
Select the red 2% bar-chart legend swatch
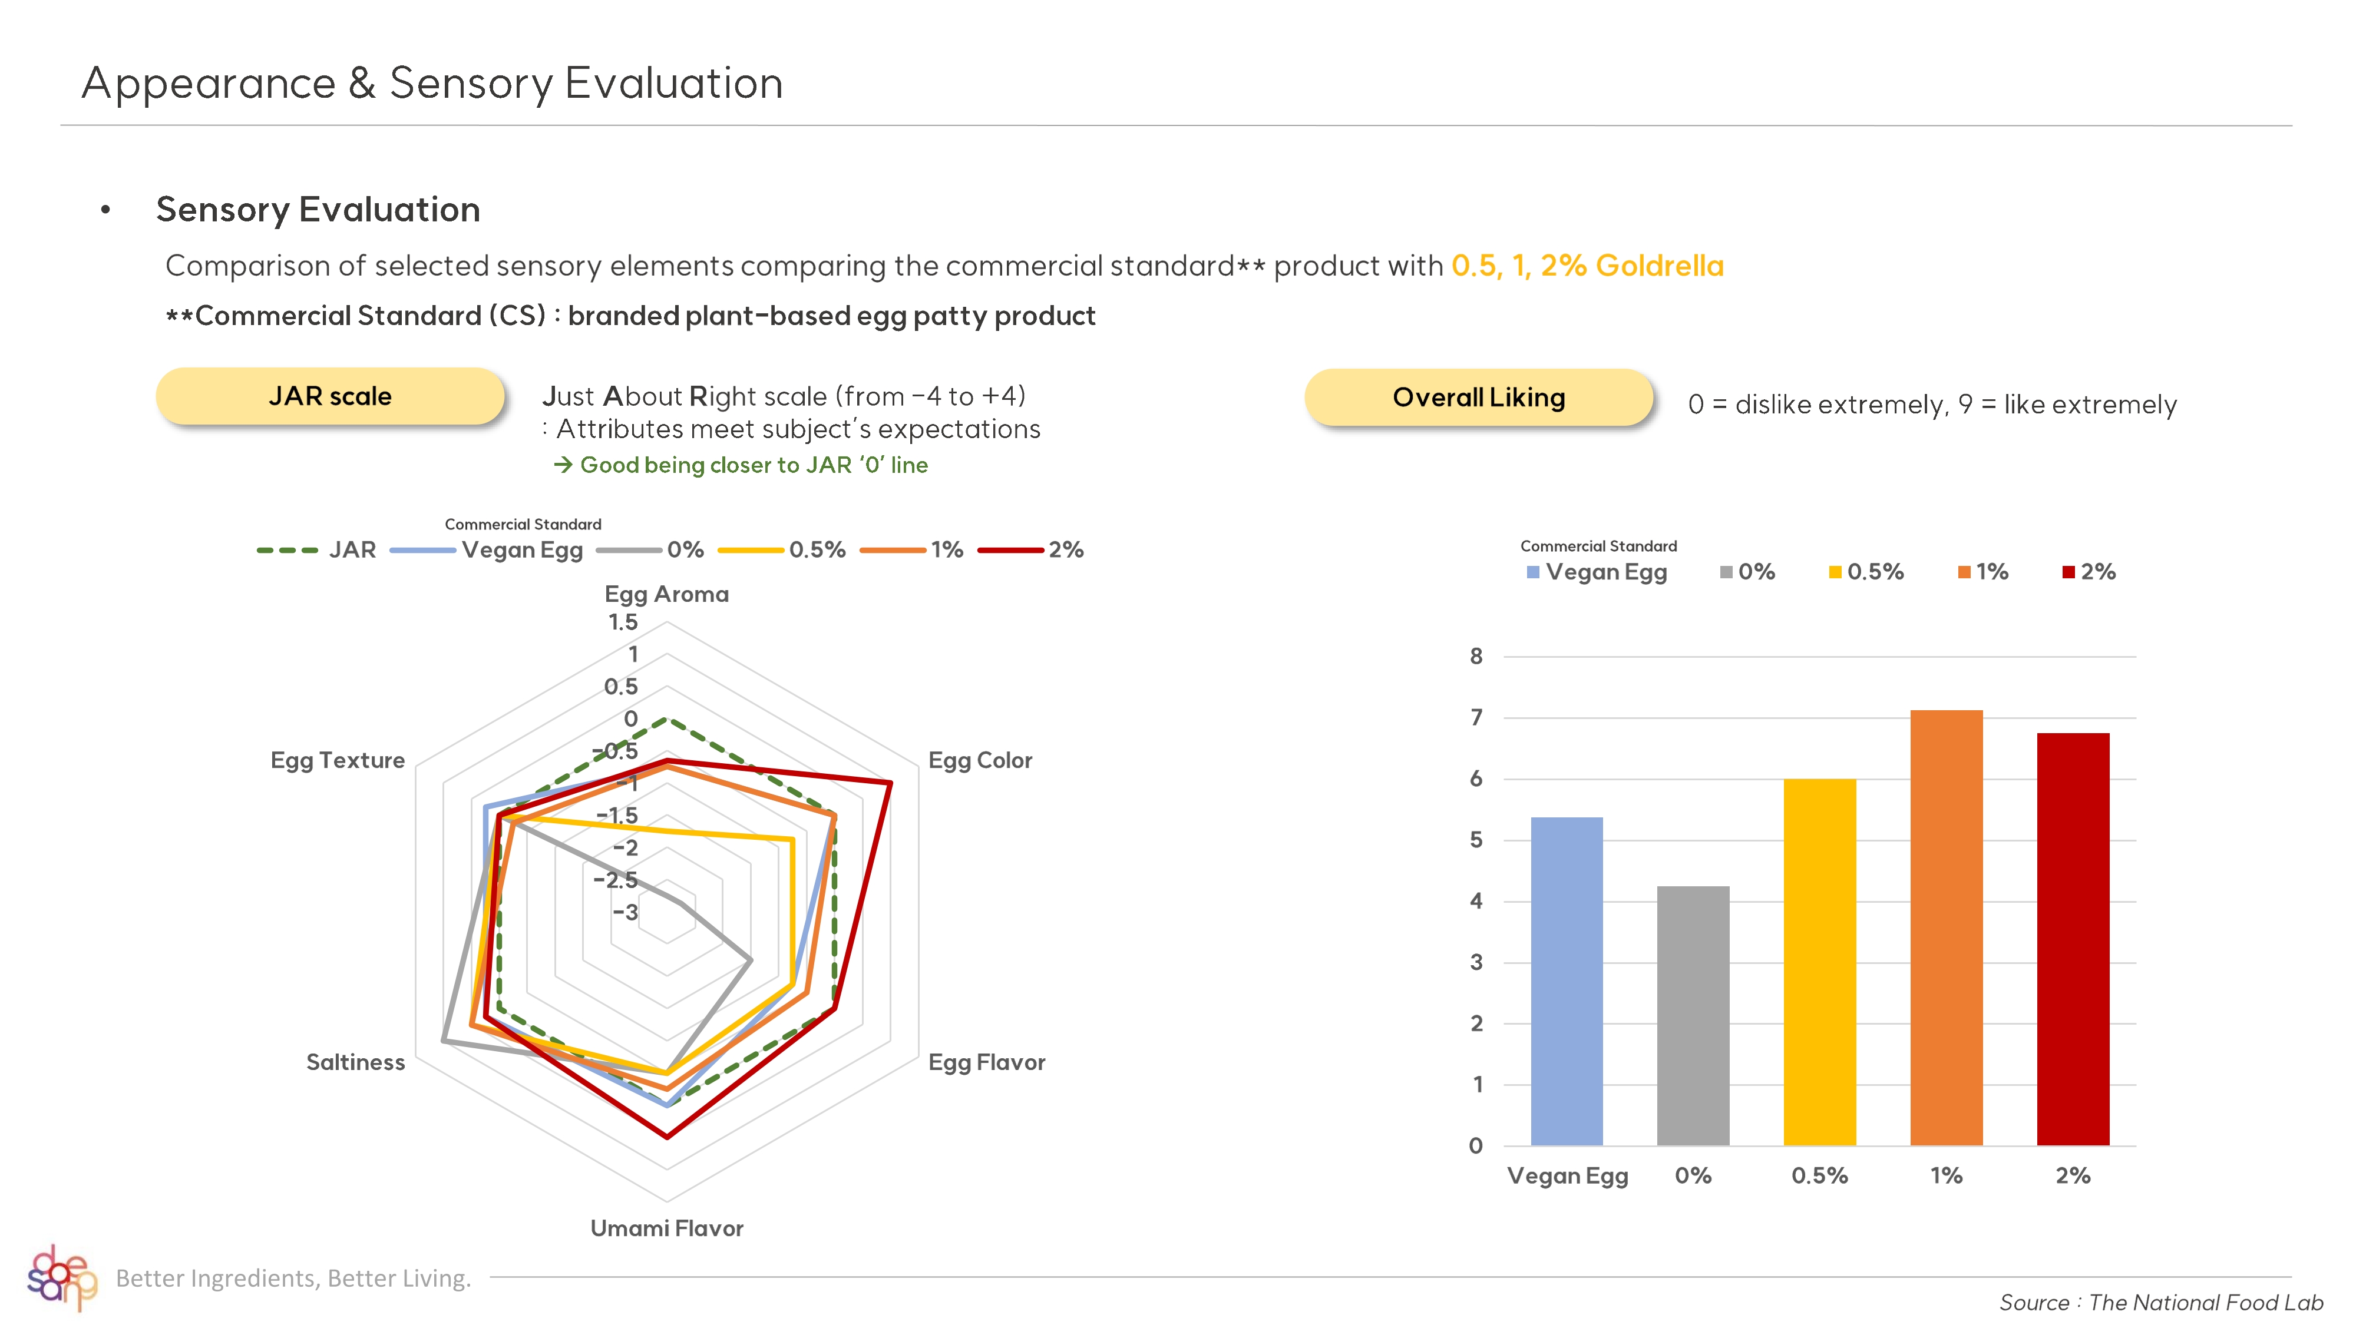click(x=2068, y=572)
